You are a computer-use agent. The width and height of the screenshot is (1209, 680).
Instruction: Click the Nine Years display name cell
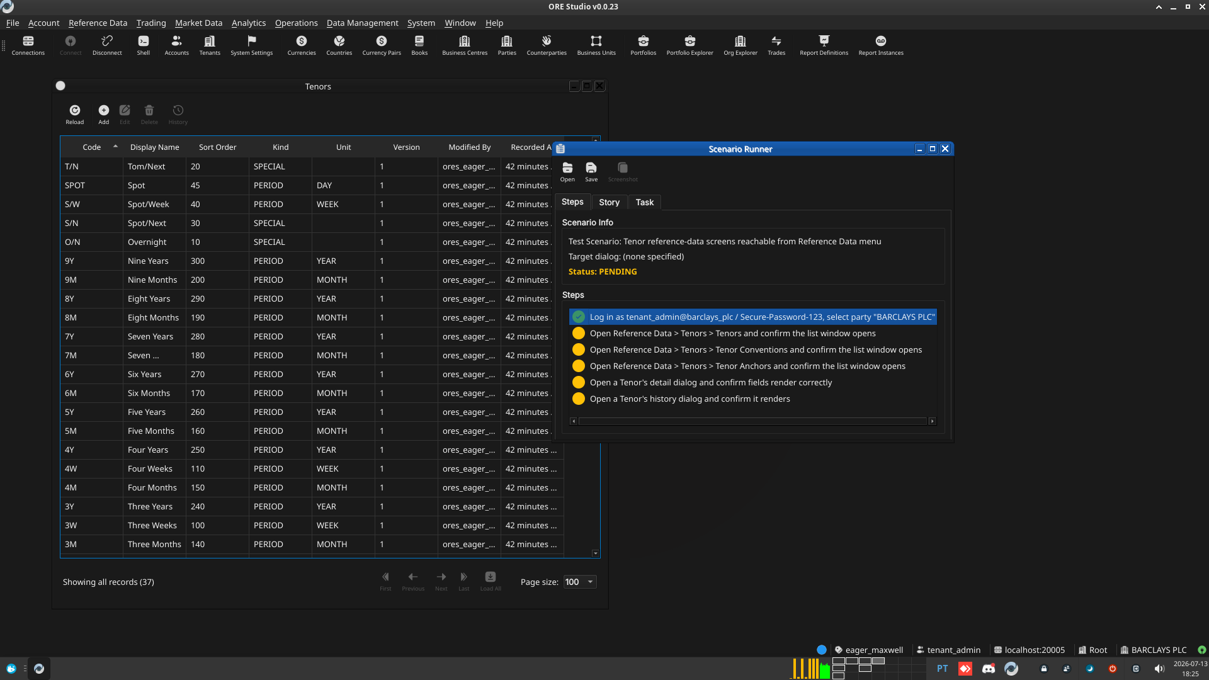click(x=154, y=261)
